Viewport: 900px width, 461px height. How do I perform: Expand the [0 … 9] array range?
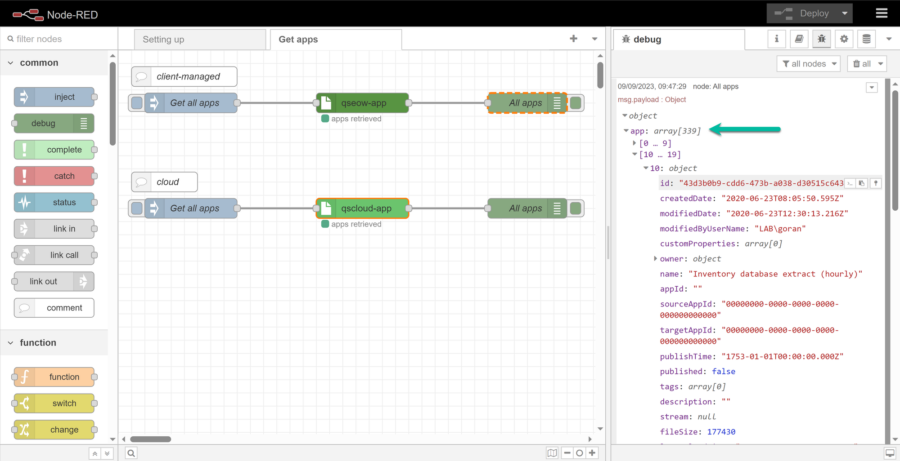[x=634, y=143]
